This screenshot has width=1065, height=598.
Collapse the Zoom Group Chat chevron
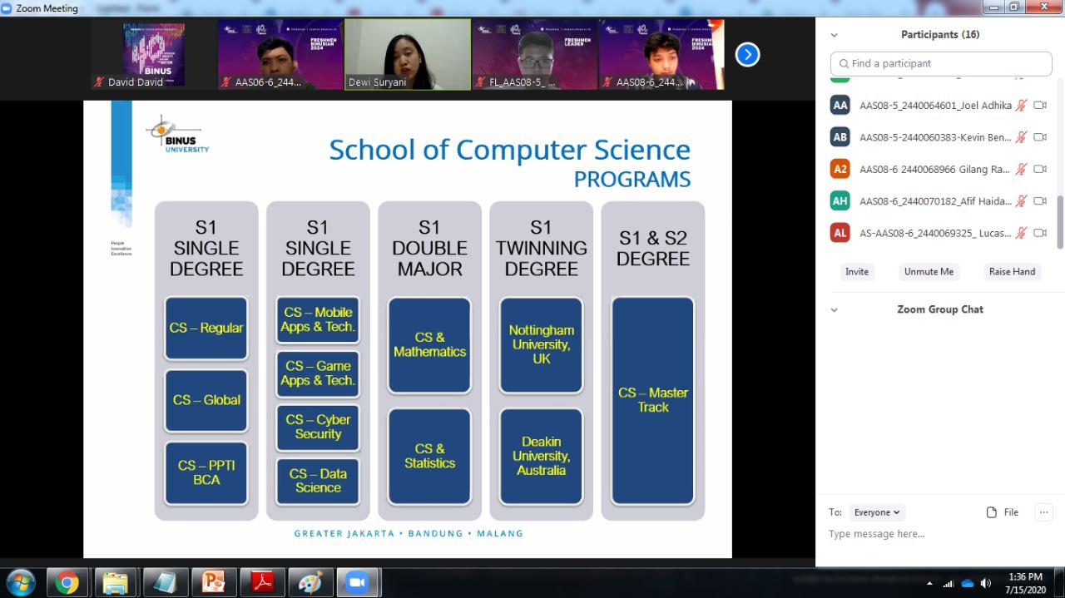(x=835, y=309)
